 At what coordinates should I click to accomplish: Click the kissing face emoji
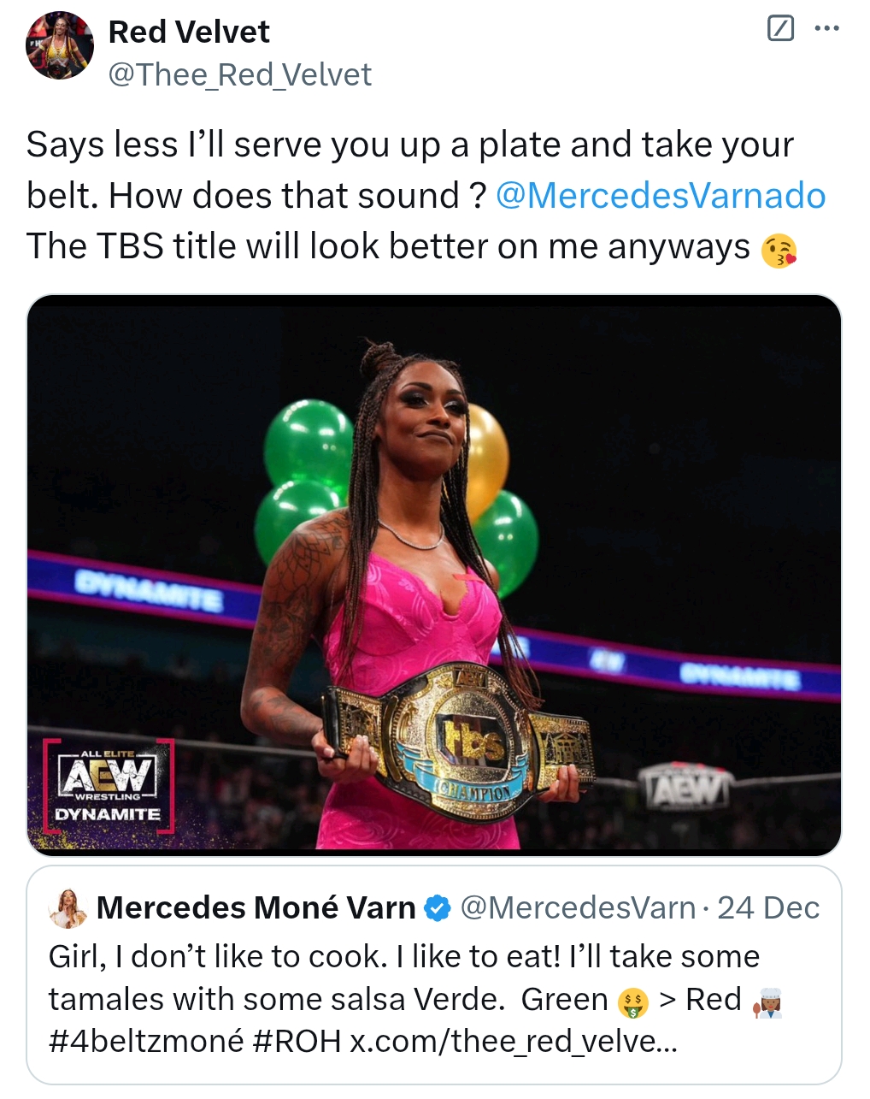[x=779, y=250]
